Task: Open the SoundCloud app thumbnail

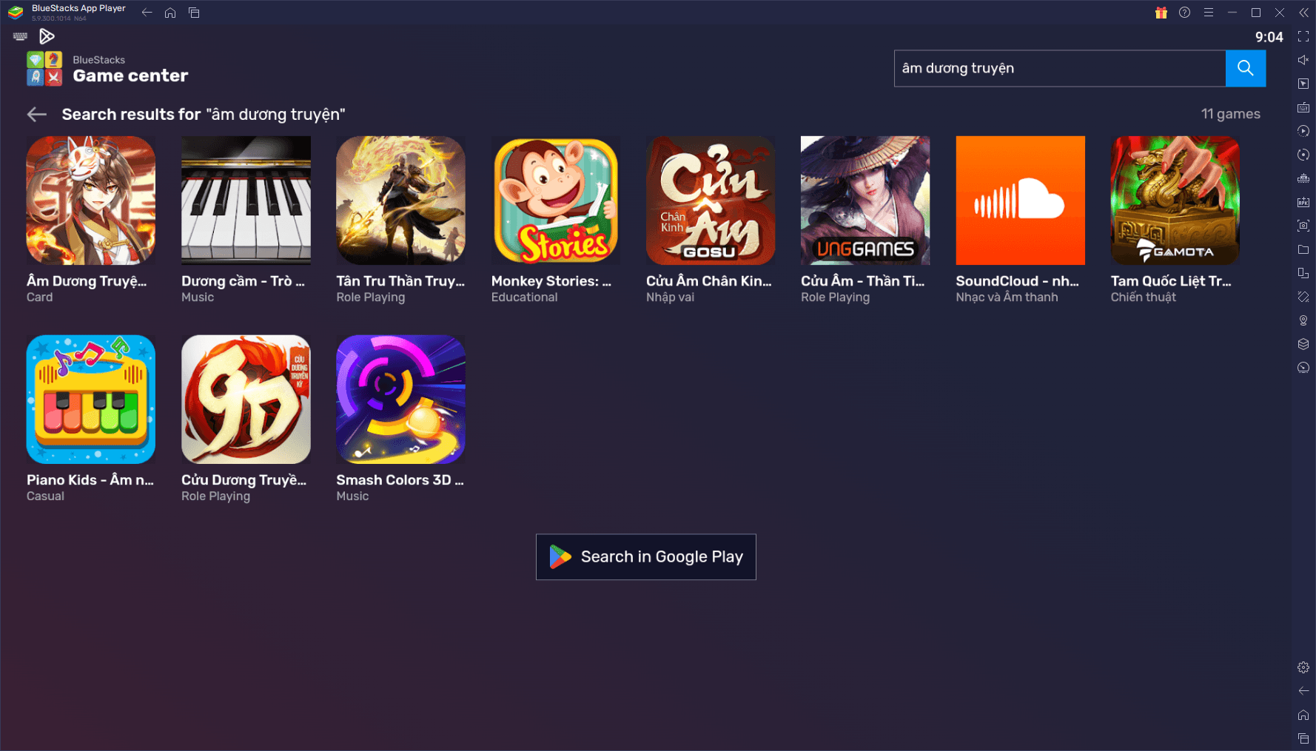Action: (1020, 200)
